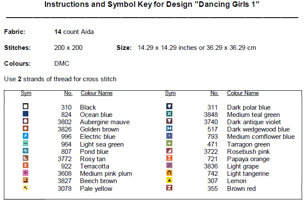Pick the Pale yellow symbol icon
This screenshot has width=306, height=205.
[26, 188]
